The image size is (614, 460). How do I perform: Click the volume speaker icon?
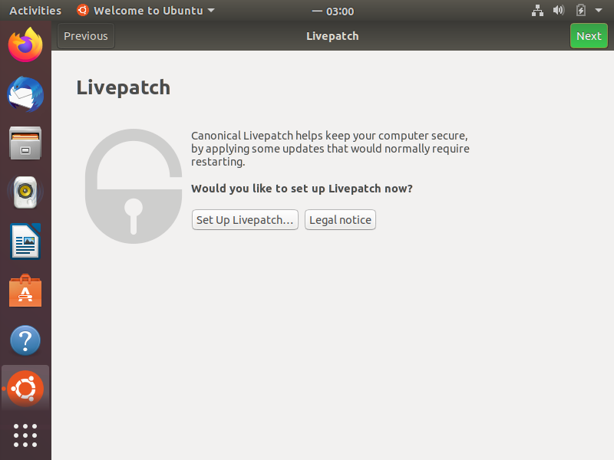coord(559,10)
